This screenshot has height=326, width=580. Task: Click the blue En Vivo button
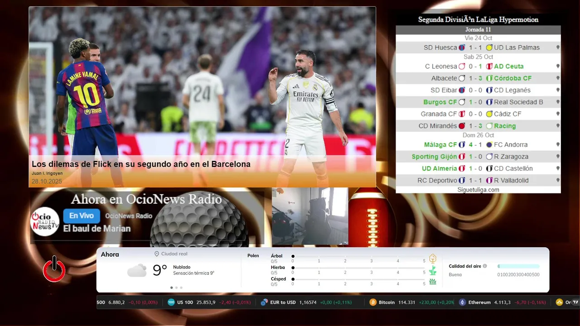click(x=82, y=216)
